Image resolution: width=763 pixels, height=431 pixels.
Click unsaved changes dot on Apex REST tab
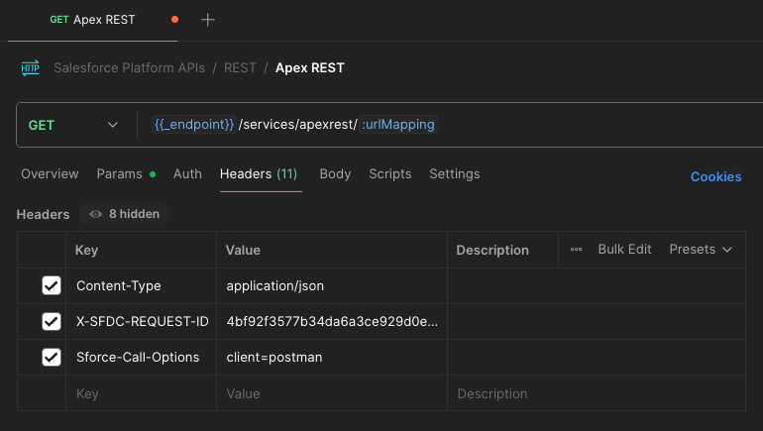pos(174,20)
